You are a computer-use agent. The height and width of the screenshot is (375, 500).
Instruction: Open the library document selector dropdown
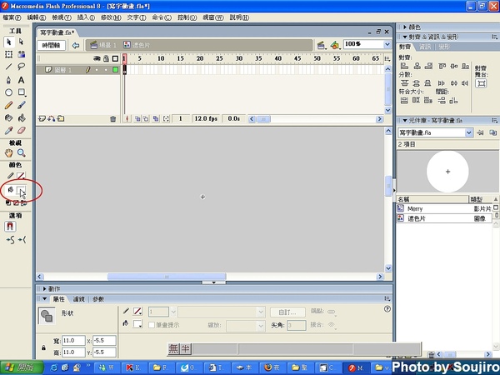pos(468,132)
